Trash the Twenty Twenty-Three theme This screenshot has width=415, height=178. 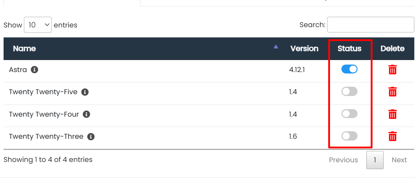pos(392,136)
